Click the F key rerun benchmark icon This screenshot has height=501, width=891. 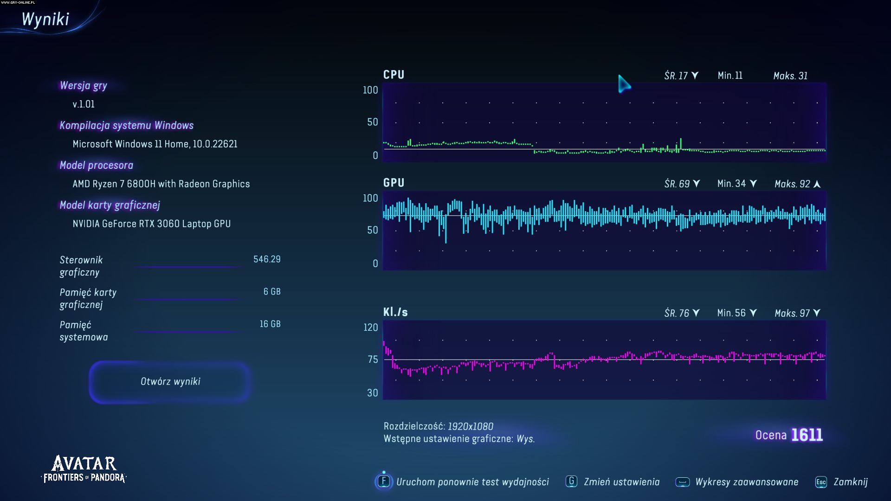point(384,482)
